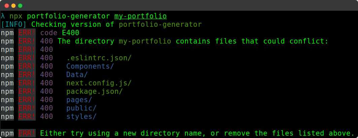Click the .eslintrc.json/ entry
Viewport: 358px width, 138px height.
tap(99, 58)
